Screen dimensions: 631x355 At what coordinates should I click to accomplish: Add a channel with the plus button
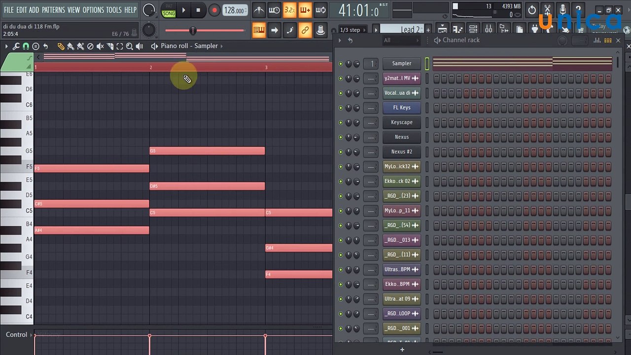coord(402,350)
